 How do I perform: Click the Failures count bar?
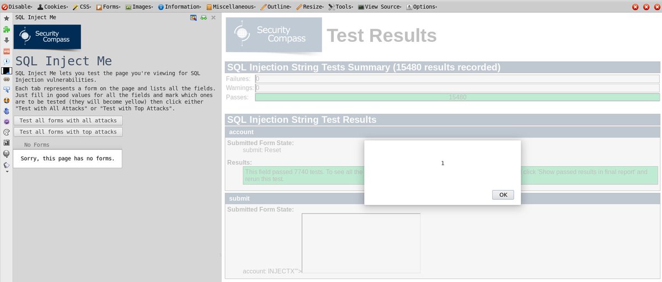(457, 79)
